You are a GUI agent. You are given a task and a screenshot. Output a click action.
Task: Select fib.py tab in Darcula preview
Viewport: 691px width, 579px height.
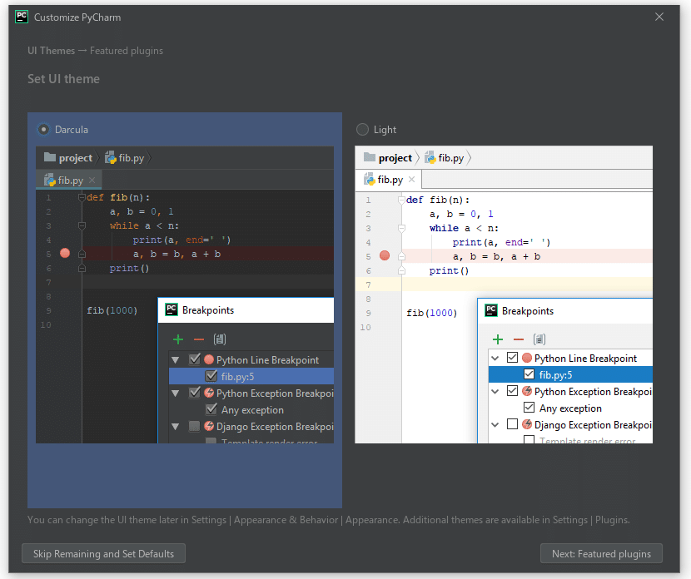[69, 180]
